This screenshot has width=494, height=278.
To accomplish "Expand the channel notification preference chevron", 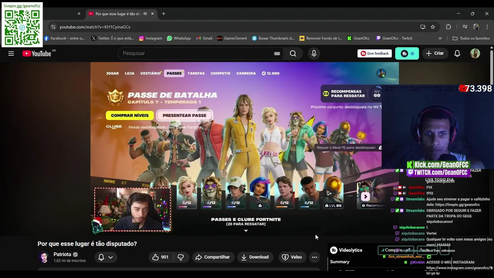I will pyautogui.click(x=110, y=257).
